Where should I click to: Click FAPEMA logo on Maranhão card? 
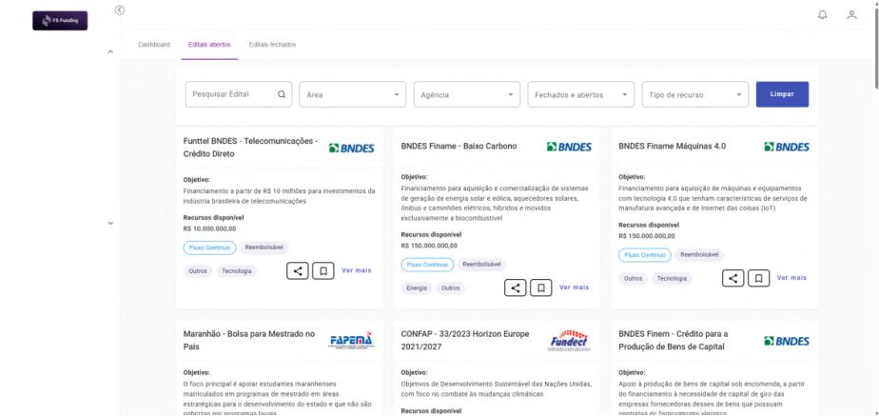coord(351,340)
